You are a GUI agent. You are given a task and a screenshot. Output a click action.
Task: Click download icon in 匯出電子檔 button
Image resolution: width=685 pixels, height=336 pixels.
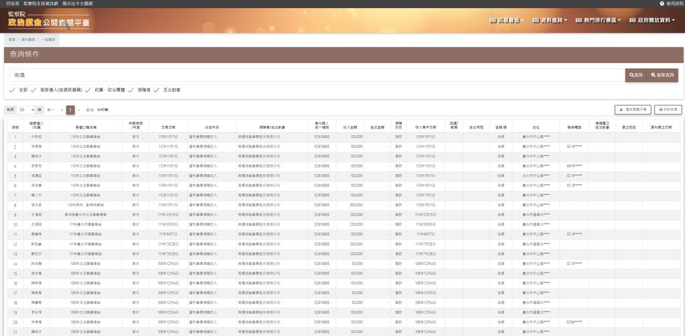[621, 110]
